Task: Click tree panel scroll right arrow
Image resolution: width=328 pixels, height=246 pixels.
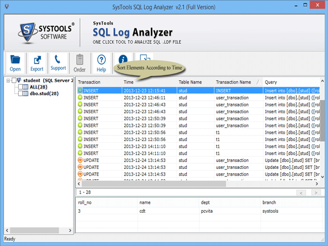Action: coord(70,230)
